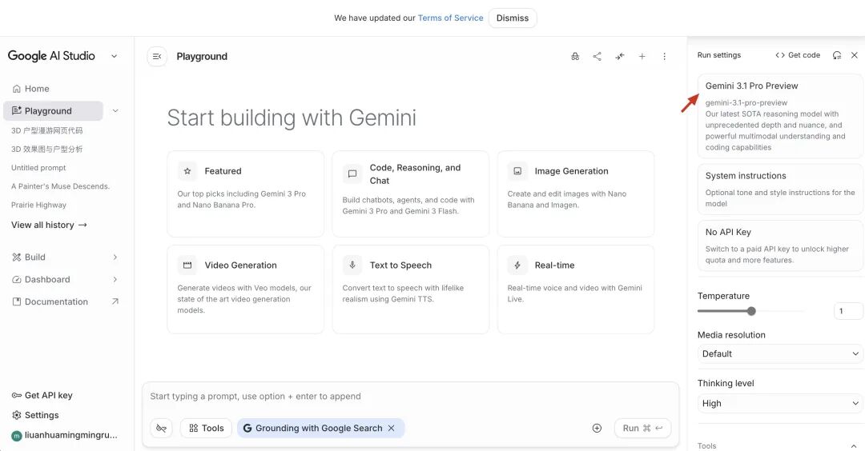Open history item 'Untitled prompt'
The image size is (865, 451).
click(38, 167)
